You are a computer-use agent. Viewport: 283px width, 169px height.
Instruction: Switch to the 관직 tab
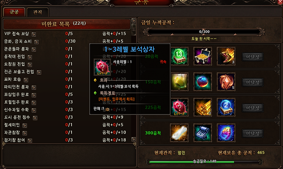(x=38, y=12)
